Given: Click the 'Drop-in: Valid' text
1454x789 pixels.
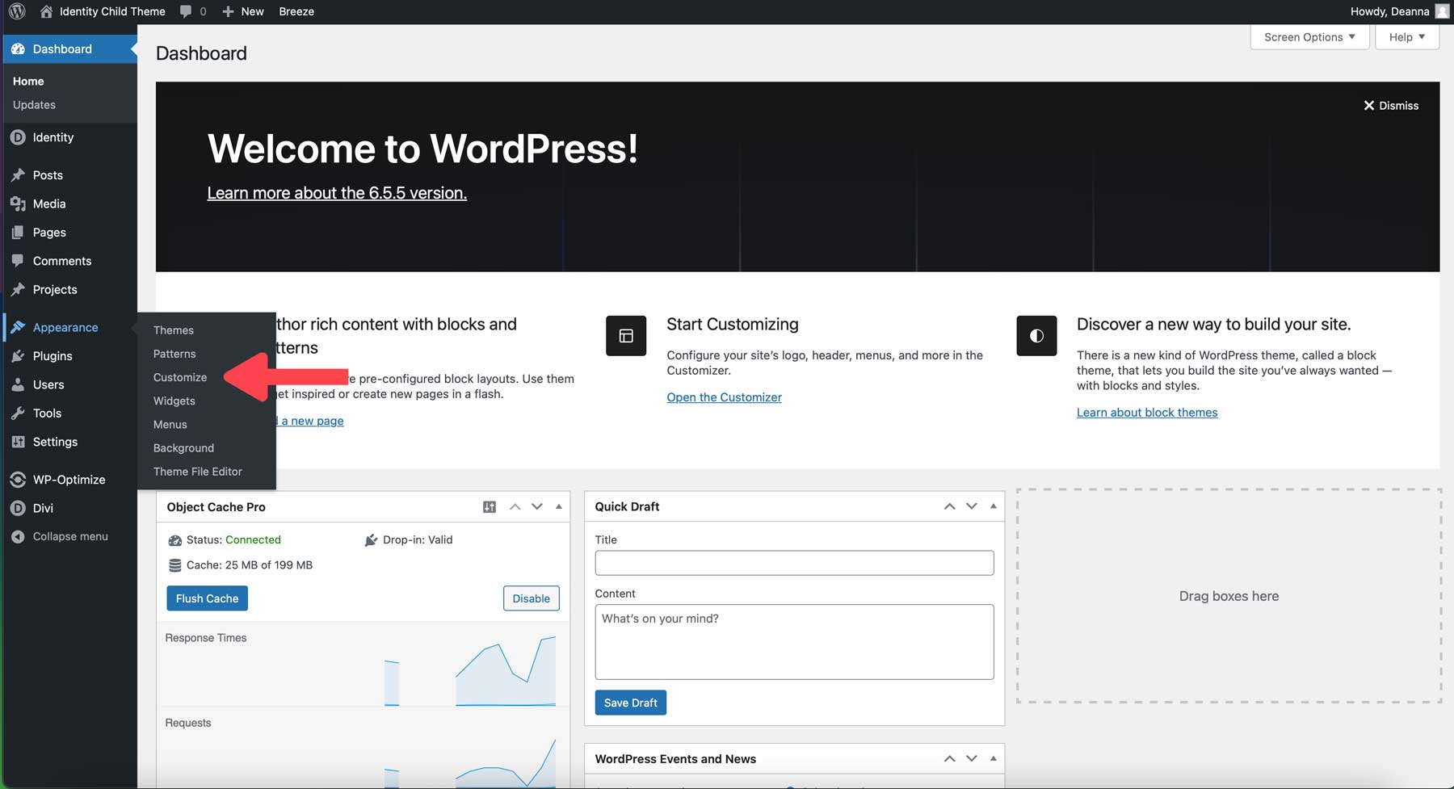Looking at the screenshot, I should tap(418, 540).
